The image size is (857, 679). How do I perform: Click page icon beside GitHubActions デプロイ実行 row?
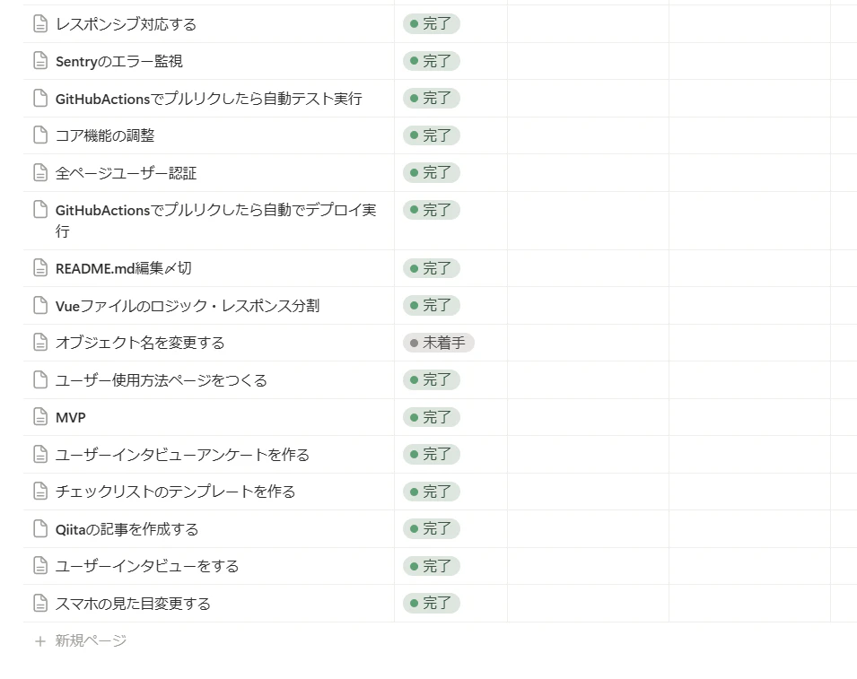coord(40,210)
